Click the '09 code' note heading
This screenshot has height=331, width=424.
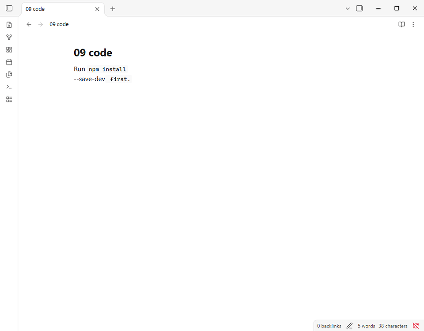[93, 53]
